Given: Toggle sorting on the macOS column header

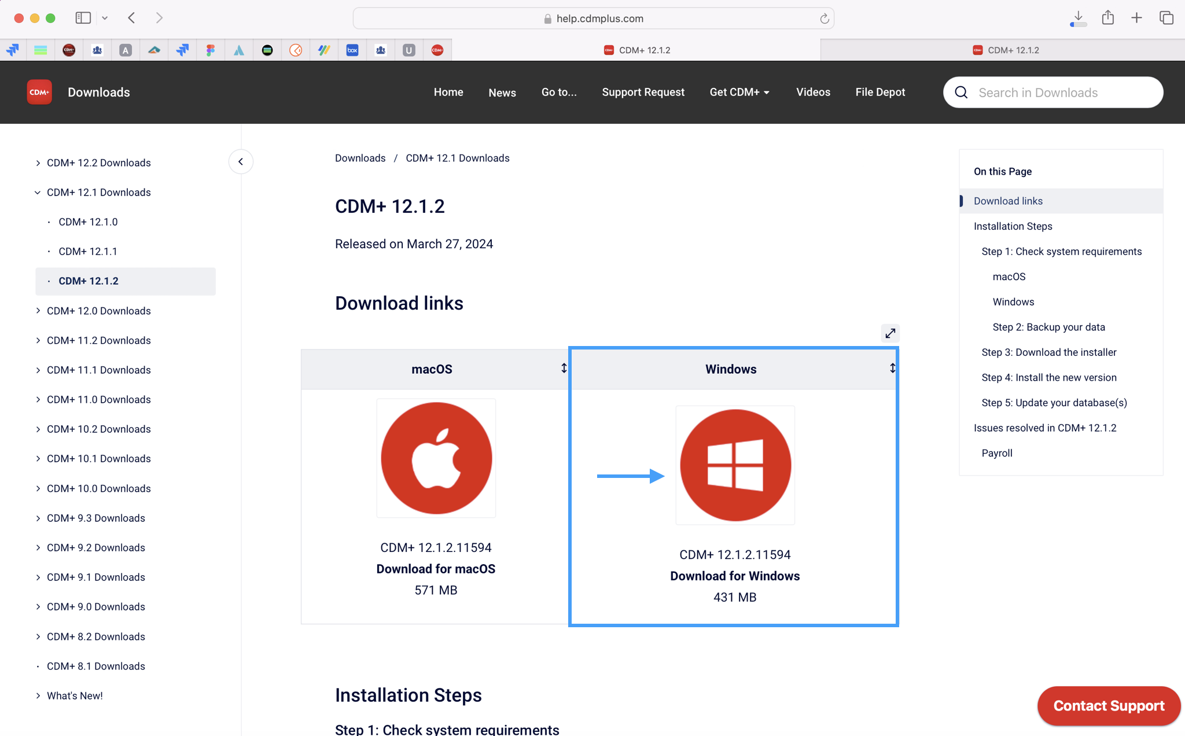Looking at the screenshot, I should [563, 369].
